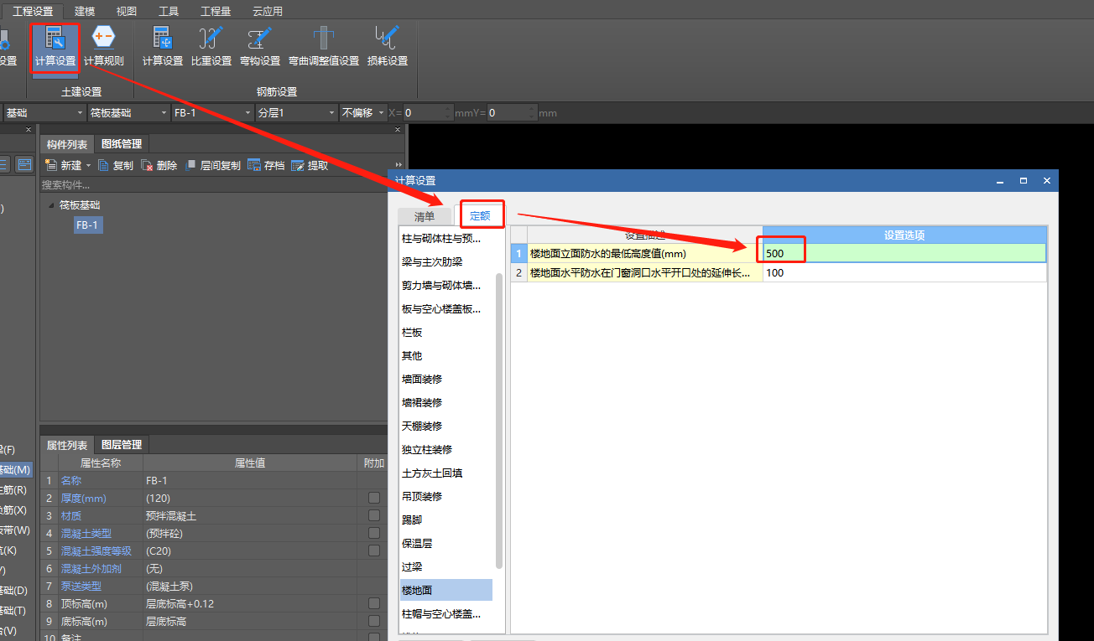Click the dialog category list scrollbar
1094x641 pixels.
499,421
